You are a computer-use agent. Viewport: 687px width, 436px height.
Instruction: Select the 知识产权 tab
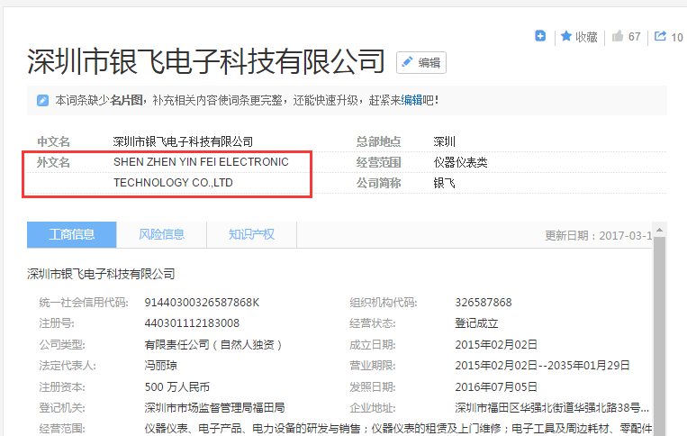pyautogui.click(x=251, y=234)
